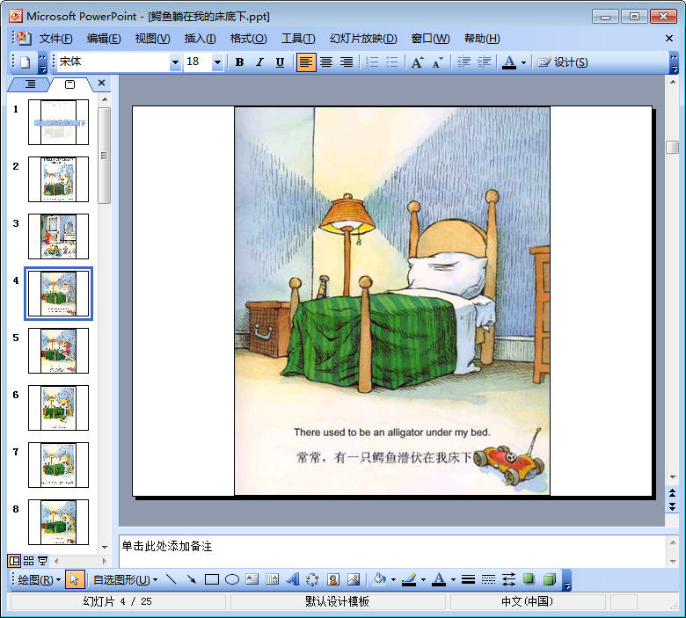This screenshot has width=686, height=618.
Task: Open the 幻灯片放映(D) menu
Action: [363, 39]
